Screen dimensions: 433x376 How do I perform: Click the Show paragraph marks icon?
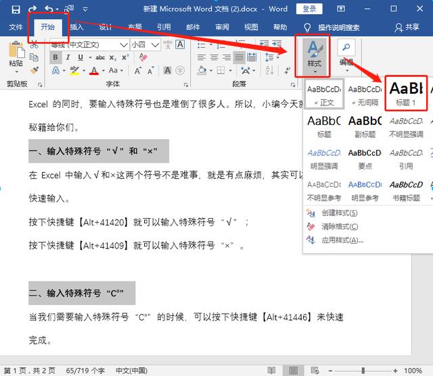pos(288,70)
